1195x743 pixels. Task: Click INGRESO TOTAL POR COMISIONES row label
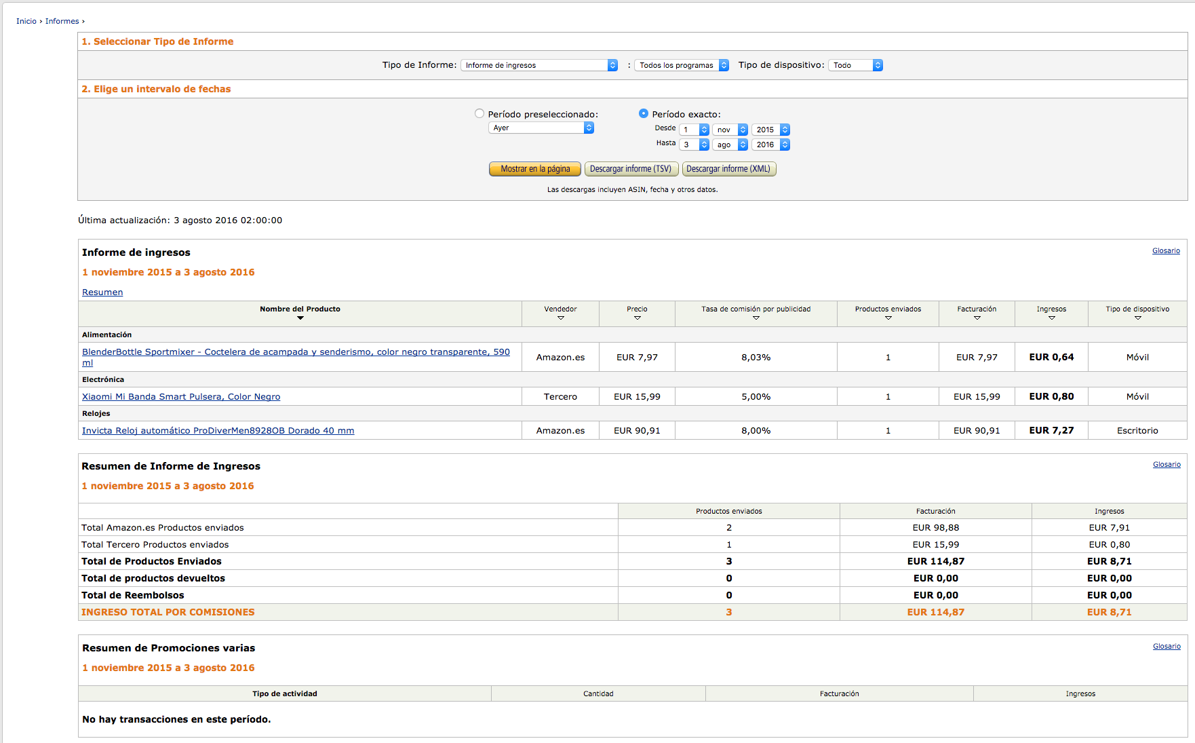tap(168, 612)
